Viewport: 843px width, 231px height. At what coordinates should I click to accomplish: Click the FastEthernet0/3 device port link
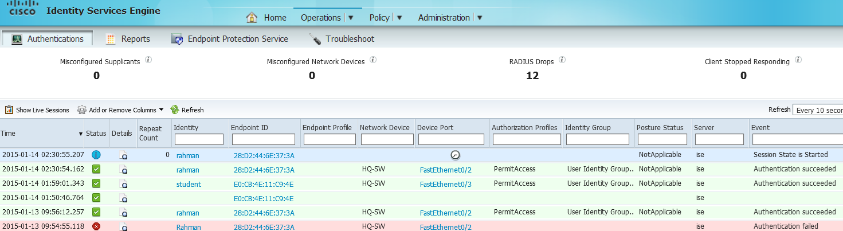point(445,184)
